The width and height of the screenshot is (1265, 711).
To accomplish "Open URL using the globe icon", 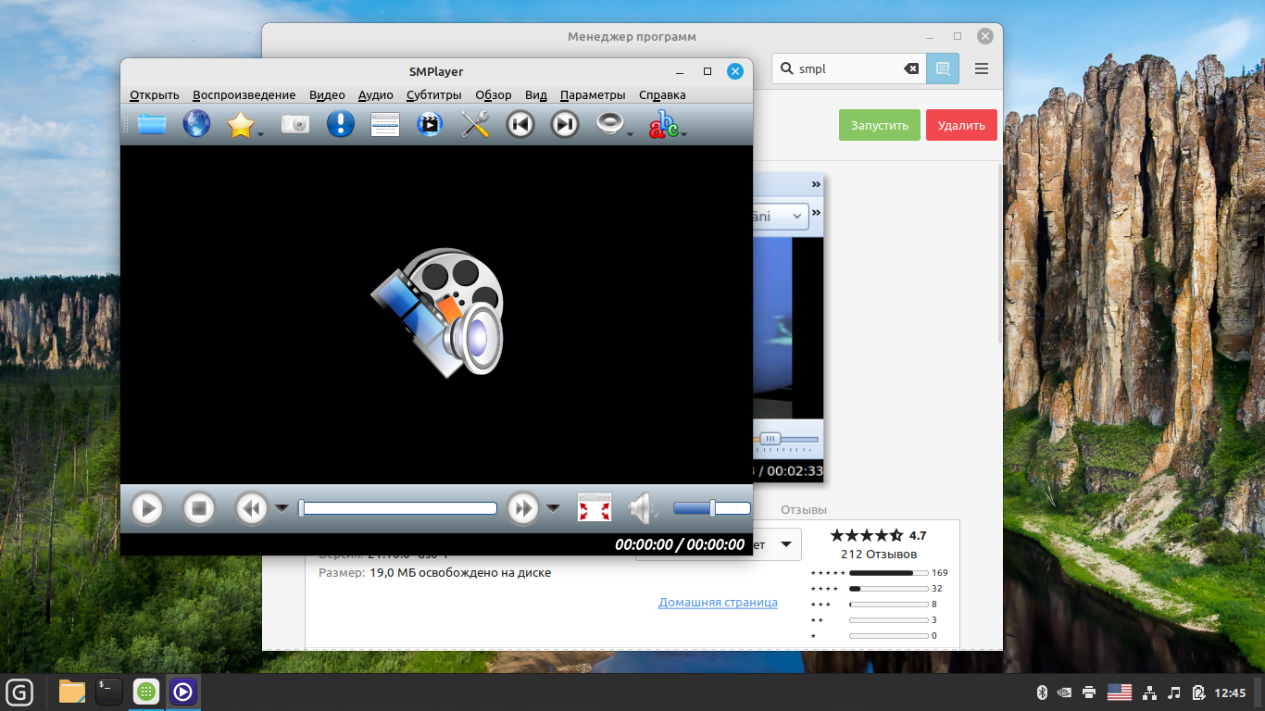I will [x=196, y=124].
